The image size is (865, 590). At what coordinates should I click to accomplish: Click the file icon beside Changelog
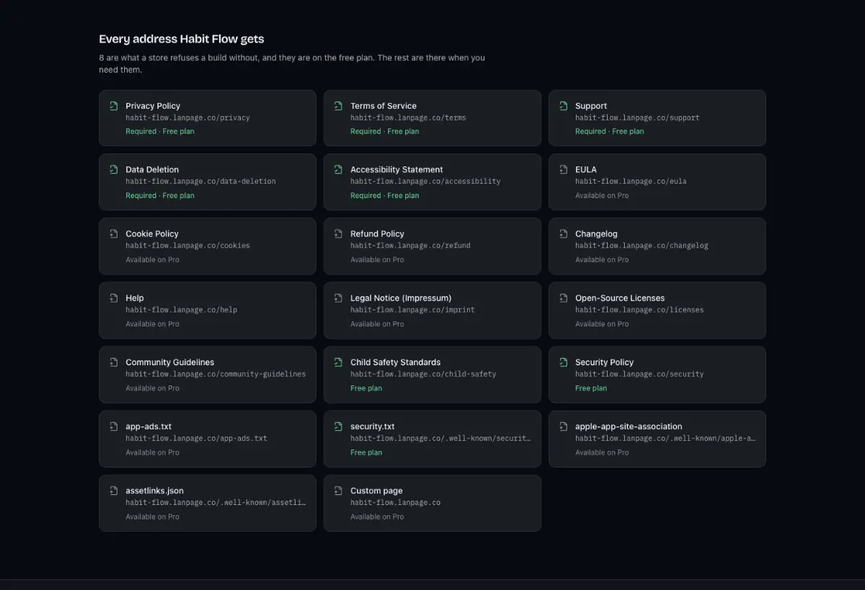pos(564,234)
